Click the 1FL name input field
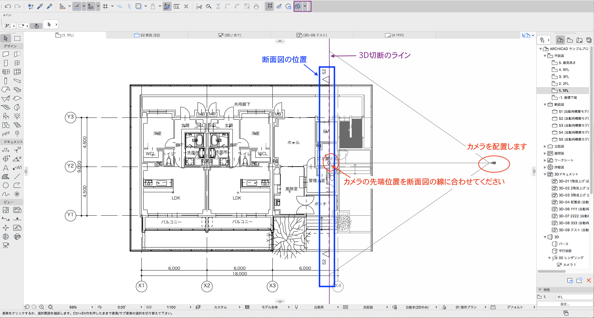Image resolution: width=594 pixels, height=318 pixels. click(x=574, y=297)
